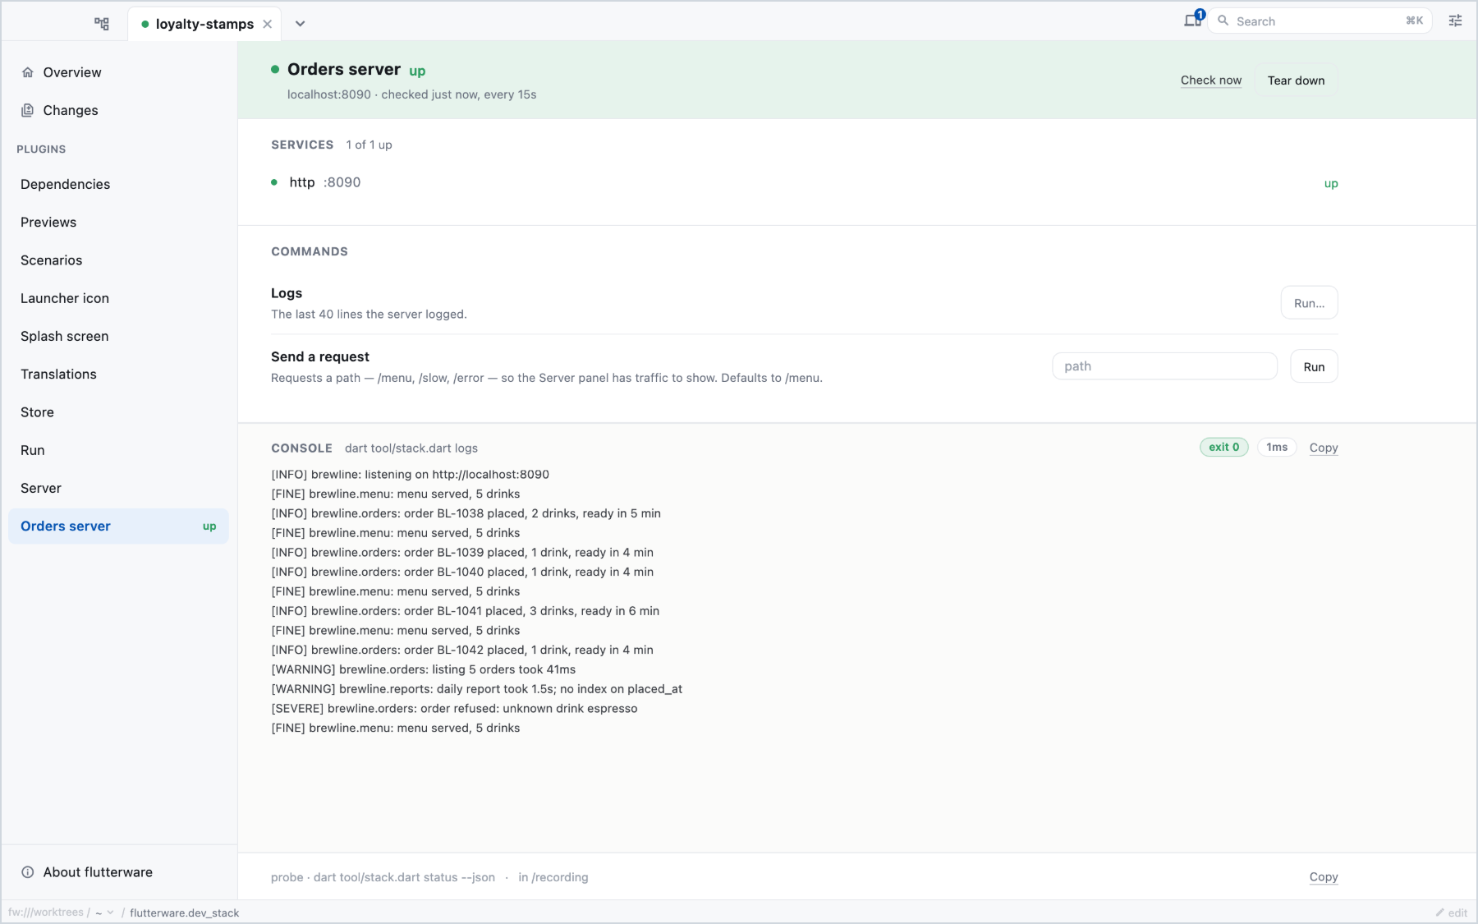Viewport: 1478px width, 924px height.
Task: Select Scenarios in sidebar
Action: click(118, 260)
